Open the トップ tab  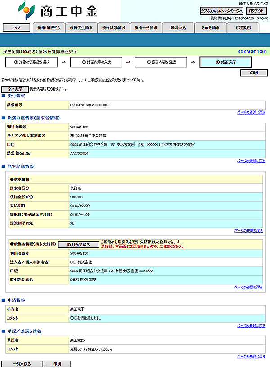[x=16, y=27]
